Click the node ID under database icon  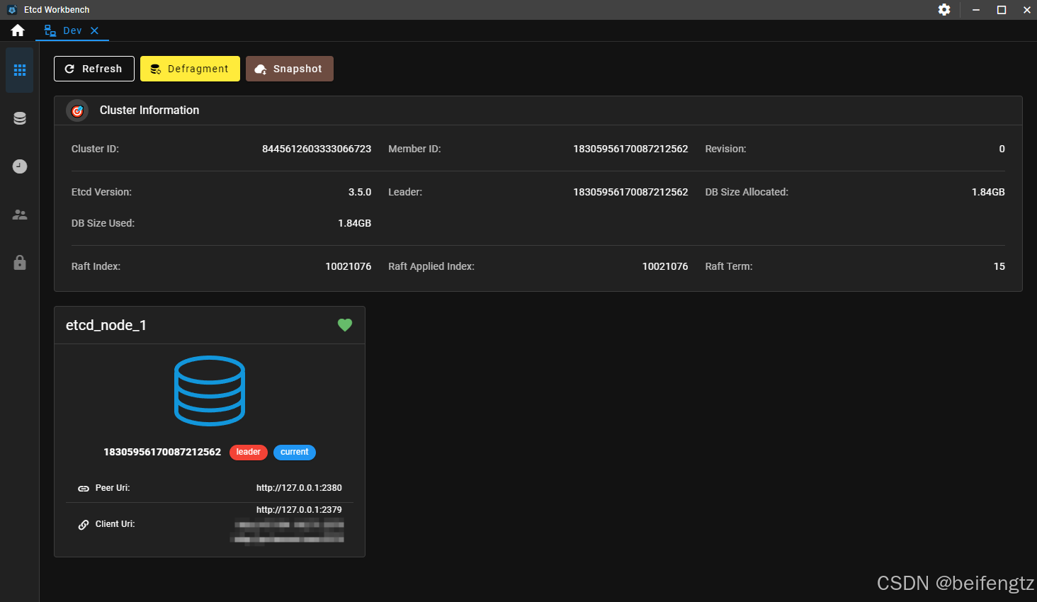[x=162, y=452]
